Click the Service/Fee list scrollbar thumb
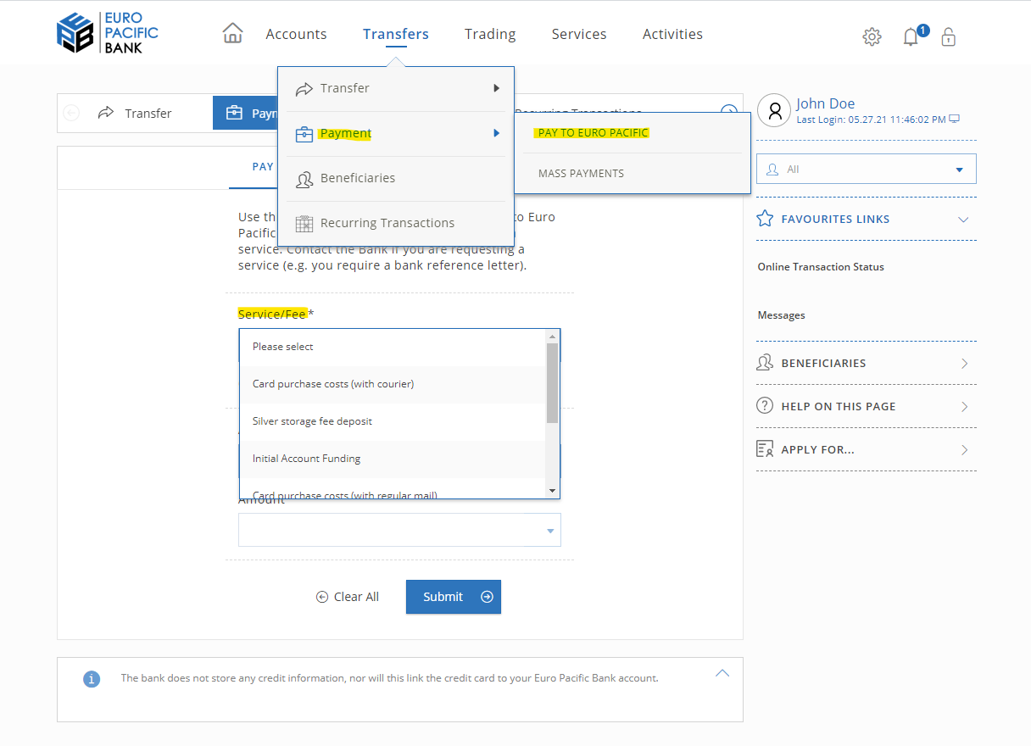 [x=552, y=383]
